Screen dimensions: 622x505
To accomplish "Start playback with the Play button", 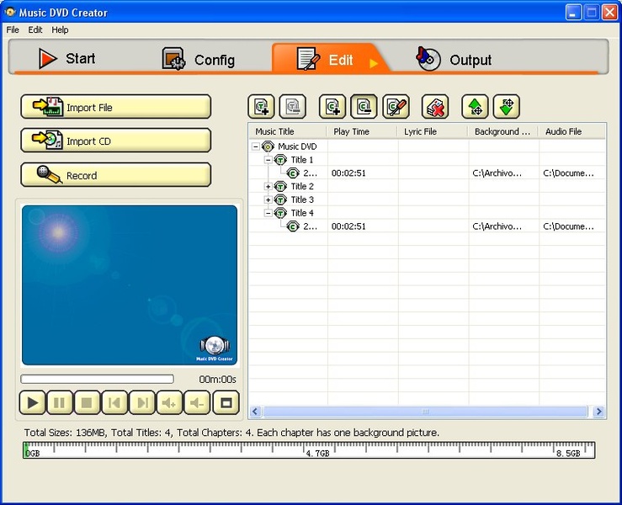I will [32, 402].
